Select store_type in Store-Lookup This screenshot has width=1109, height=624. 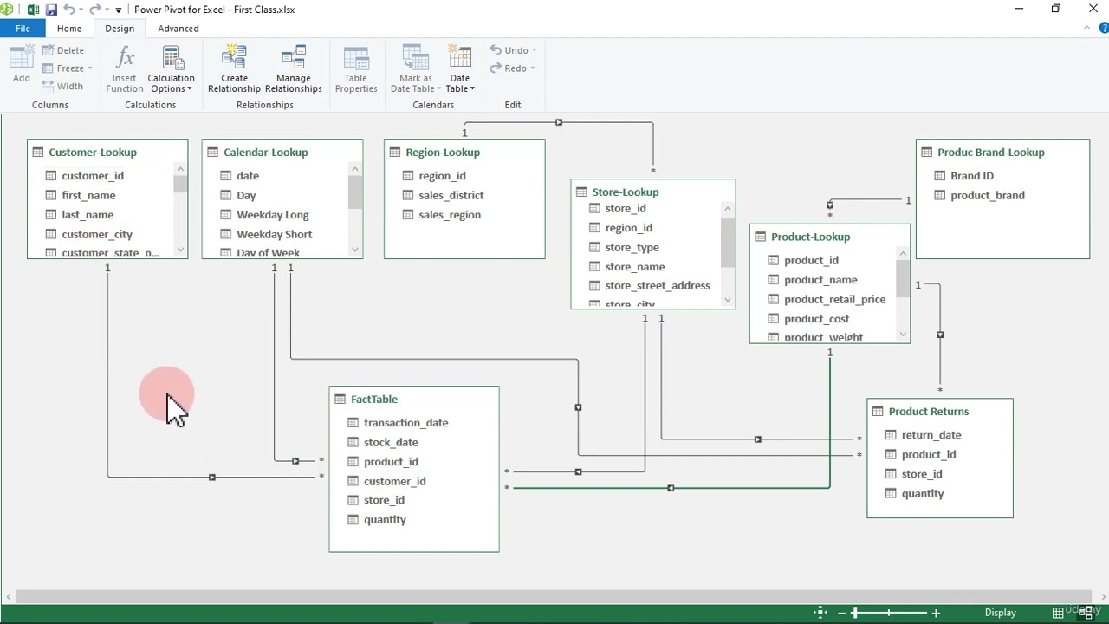(x=632, y=247)
